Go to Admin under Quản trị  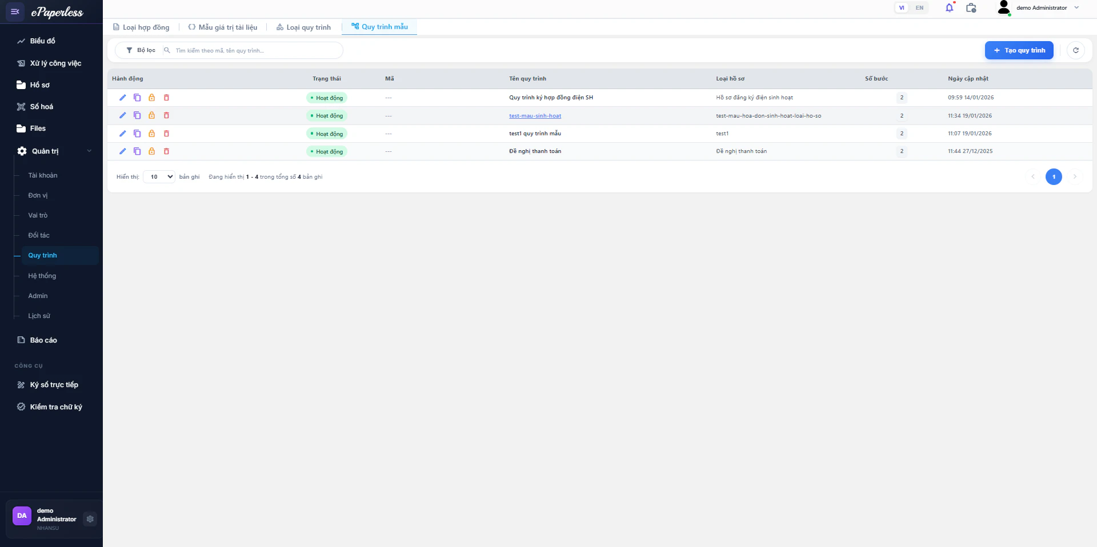[x=38, y=296]
